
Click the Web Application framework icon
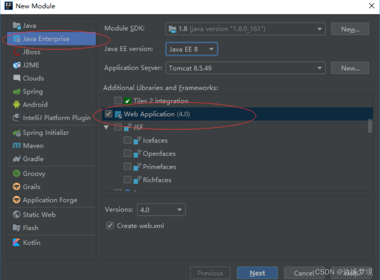point(118,114)
